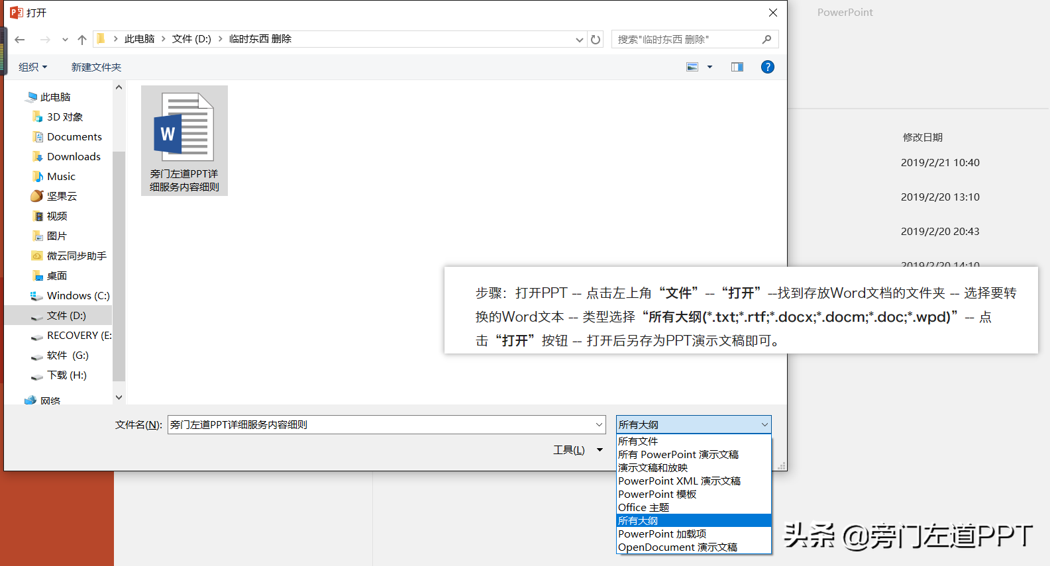This screenshot has width=1050, height=566.
Task: Go up one folder level
Action: pyautogui.click(x=82, y=40)
